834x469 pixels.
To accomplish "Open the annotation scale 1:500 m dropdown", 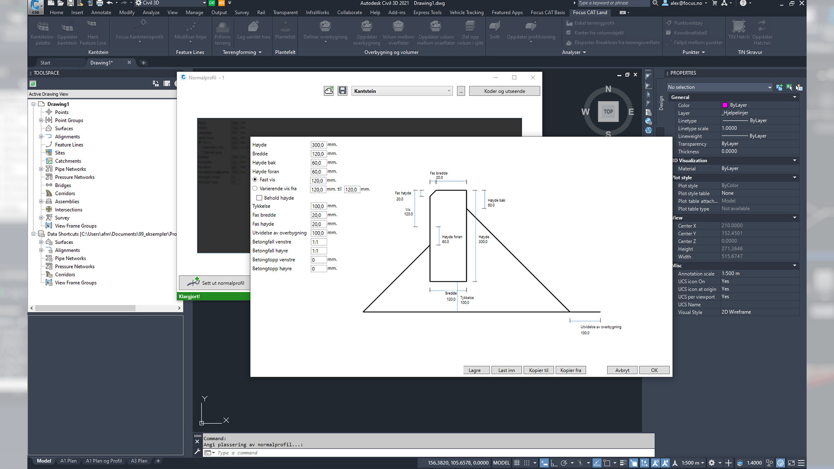I will (693, 463).
